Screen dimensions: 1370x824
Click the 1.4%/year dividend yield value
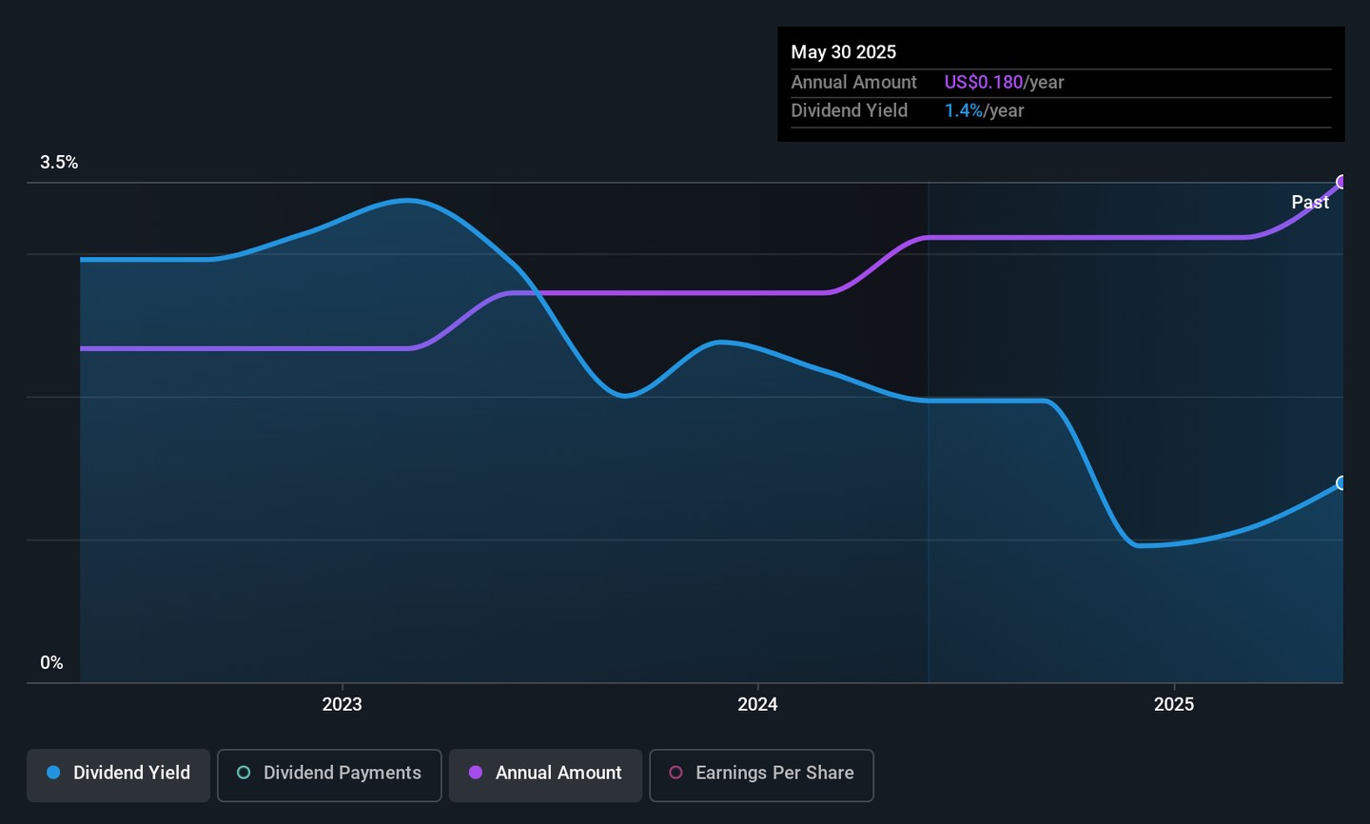(x=984, y=111)
